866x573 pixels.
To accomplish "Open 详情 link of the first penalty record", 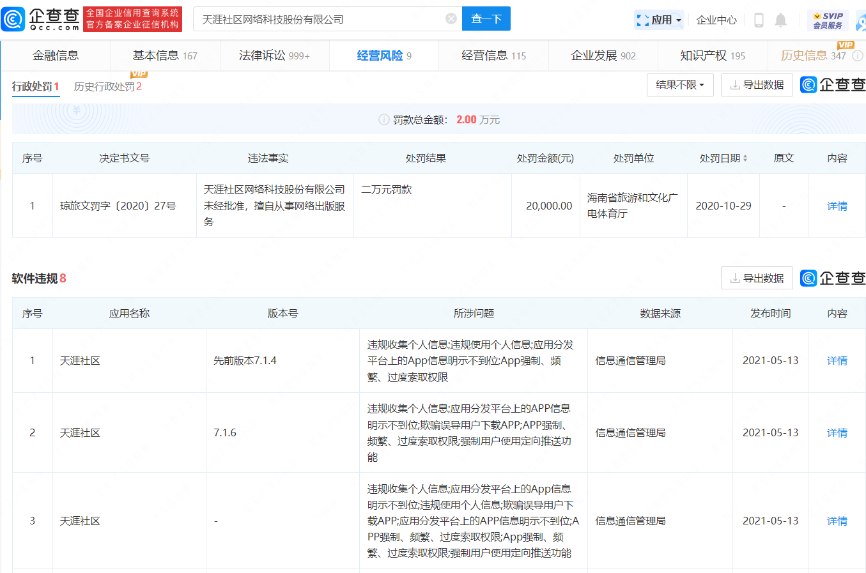I will point(837,205).
